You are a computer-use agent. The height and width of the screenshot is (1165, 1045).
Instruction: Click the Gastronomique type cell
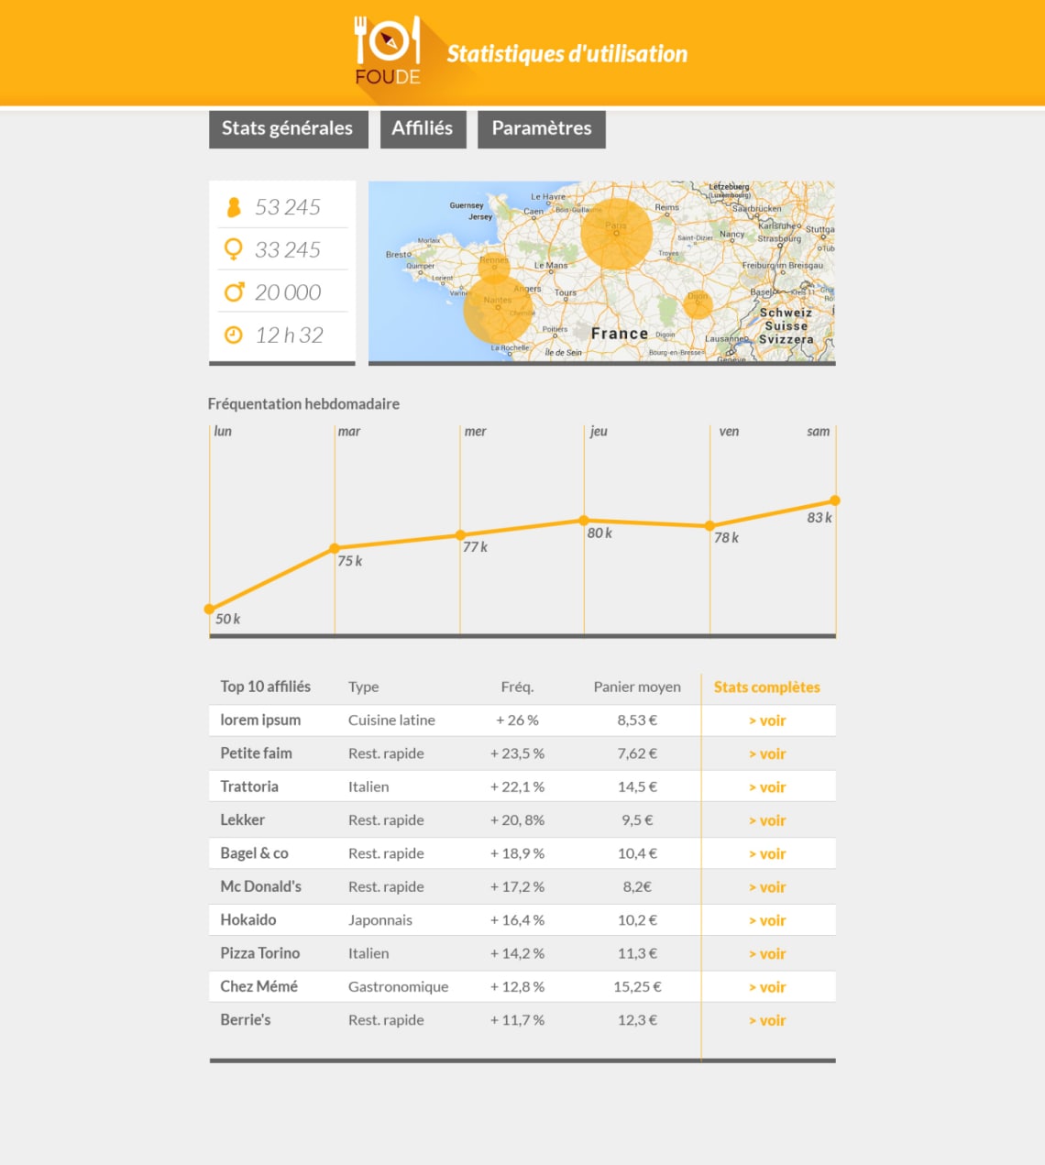398,987
